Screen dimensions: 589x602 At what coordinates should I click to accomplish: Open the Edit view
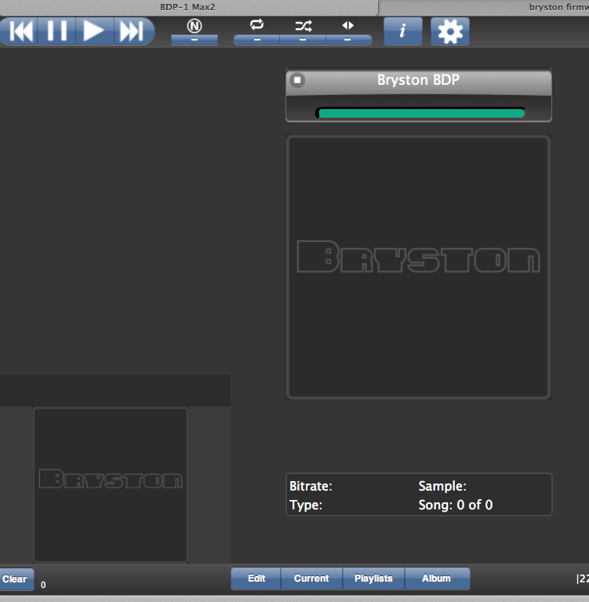click(x=256, y=578)
